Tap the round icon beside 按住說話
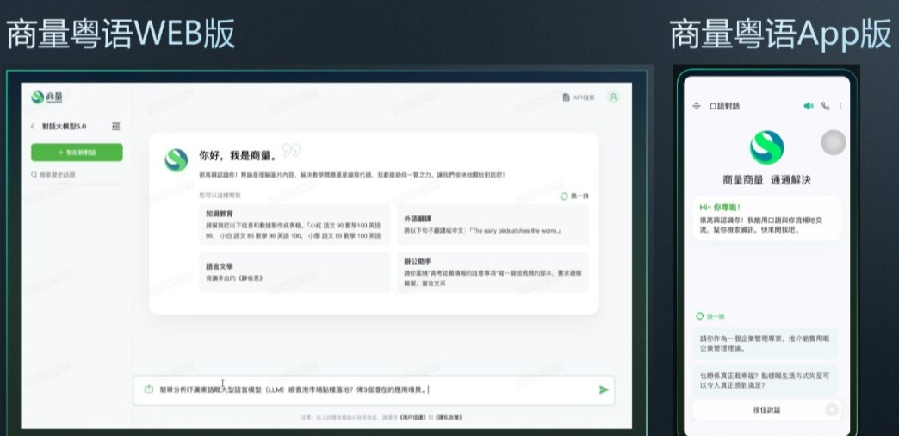 (x=832, y=409)
